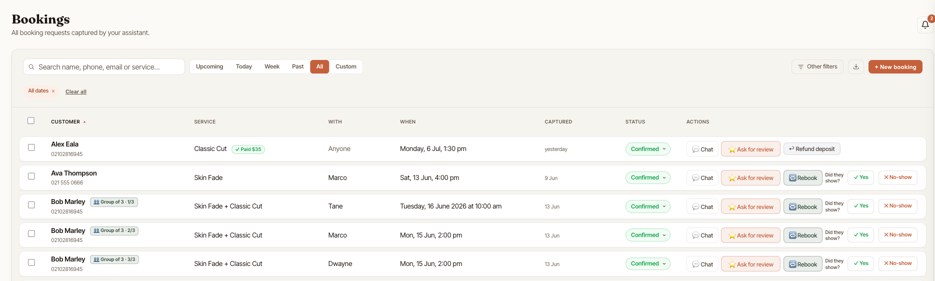
Task: Ask Alex Eala for review
Action: click(750, 149)
